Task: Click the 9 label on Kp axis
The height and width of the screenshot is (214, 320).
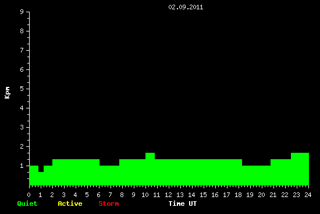Action: 22,12
